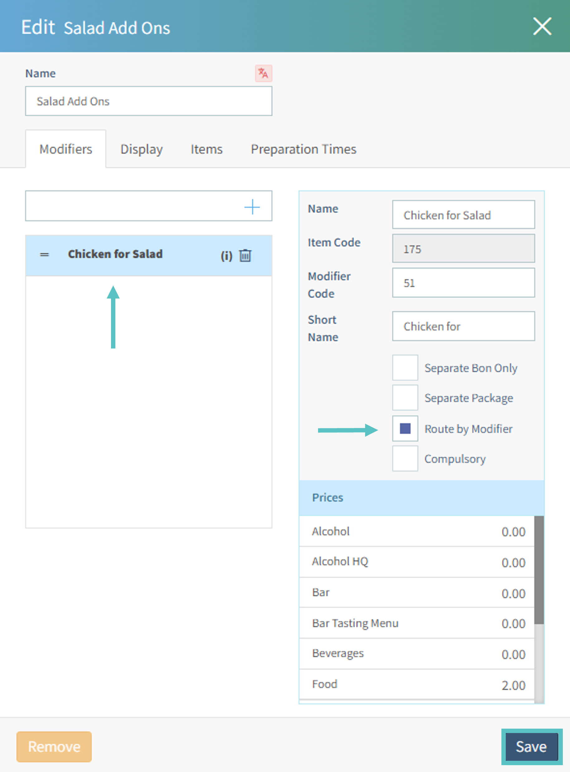
Task: Click the group Name field Salad Add Ons
Action: 148,101
